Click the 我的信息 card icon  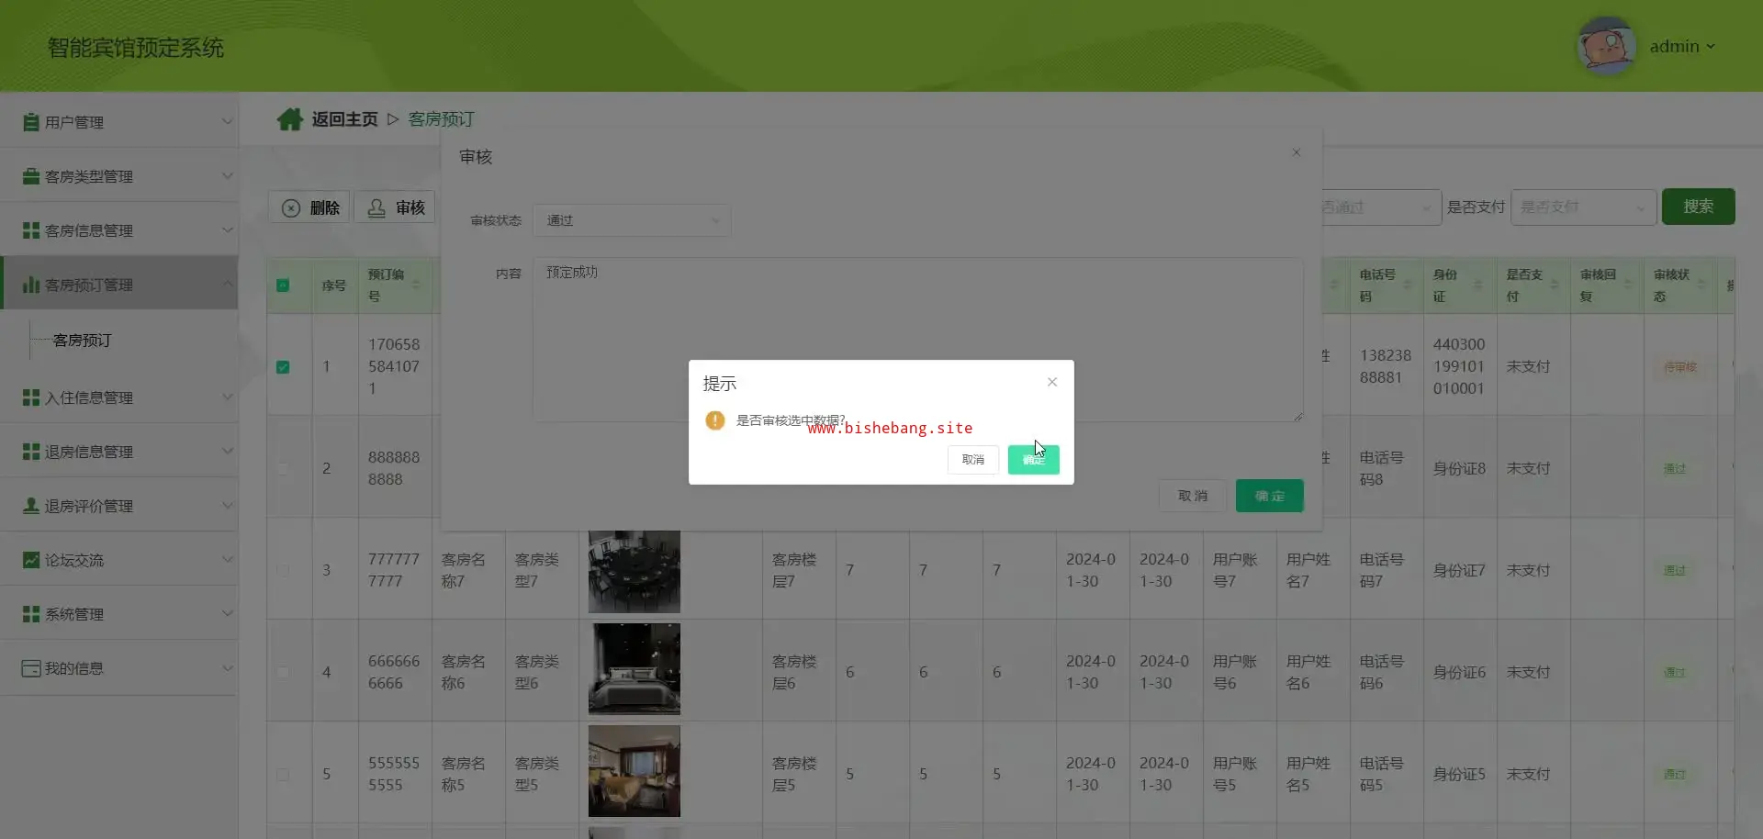pyautogui.click(x=31, y=668)
